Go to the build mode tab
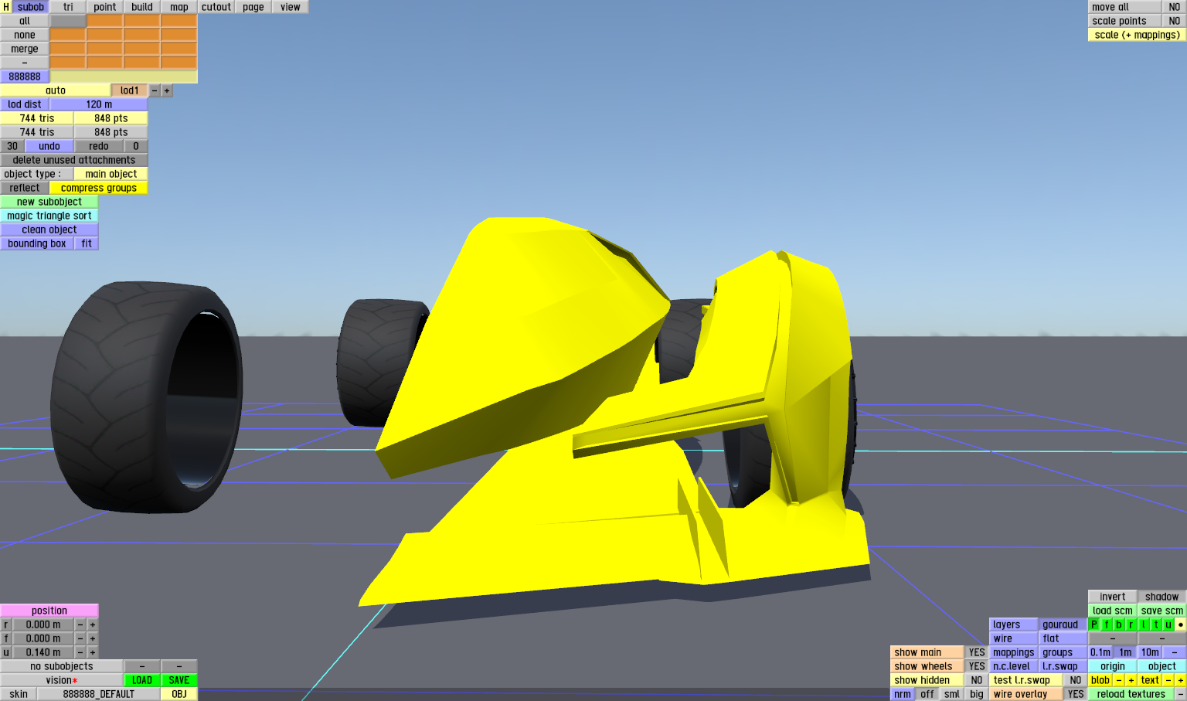Image resolution: width=1187 pixels, height=701 pixels. (142, 7)
